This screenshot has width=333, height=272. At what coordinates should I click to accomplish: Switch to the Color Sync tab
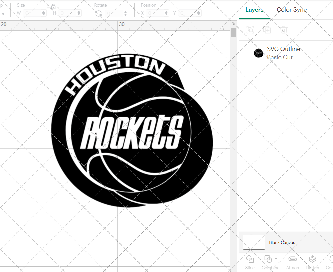[292, 10]
